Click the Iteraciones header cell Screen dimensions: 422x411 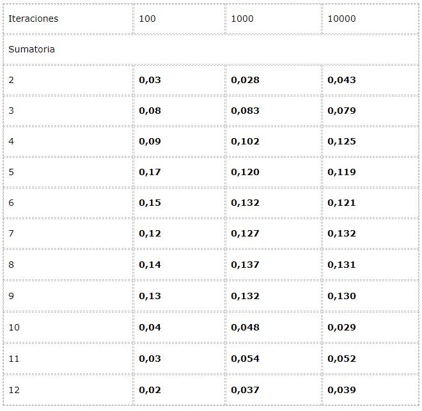point(33,19)
